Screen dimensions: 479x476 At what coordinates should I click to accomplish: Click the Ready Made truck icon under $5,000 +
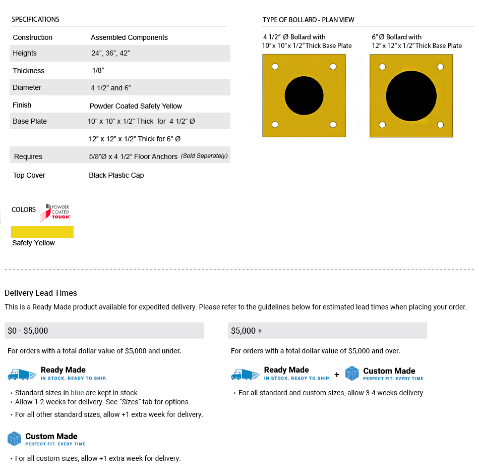pyautogui.click(x=246, y=374)
